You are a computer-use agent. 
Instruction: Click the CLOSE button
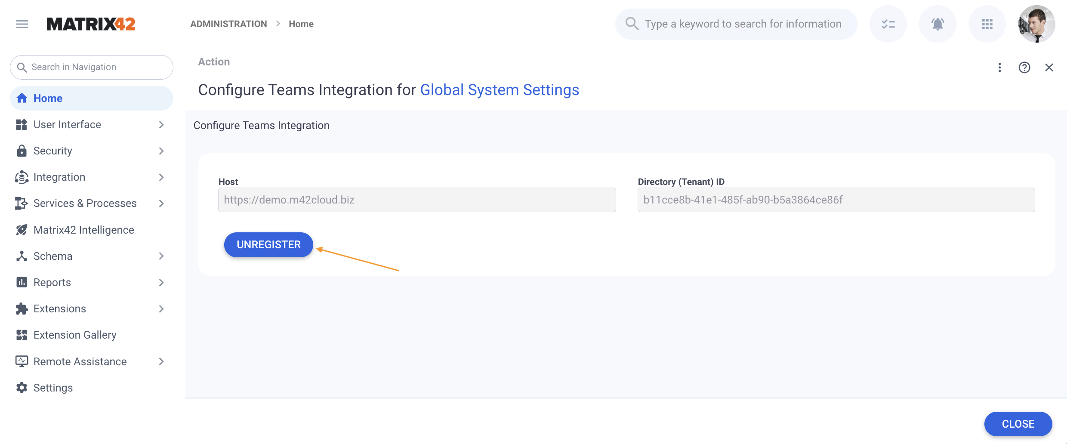point(1018,424)
